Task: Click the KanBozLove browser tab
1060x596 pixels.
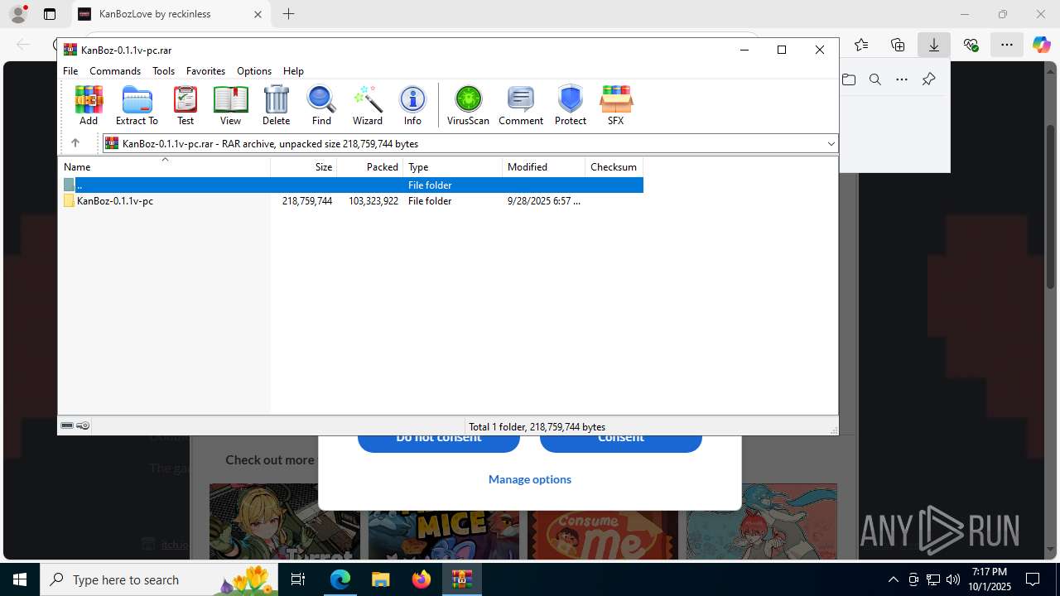Action: coord(171,14)
